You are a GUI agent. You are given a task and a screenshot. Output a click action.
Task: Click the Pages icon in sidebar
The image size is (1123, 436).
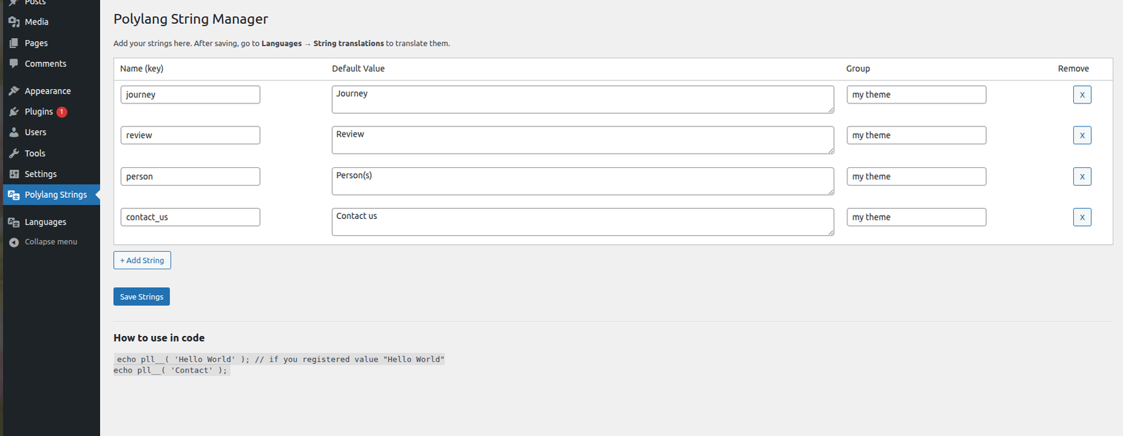[14, 43]
